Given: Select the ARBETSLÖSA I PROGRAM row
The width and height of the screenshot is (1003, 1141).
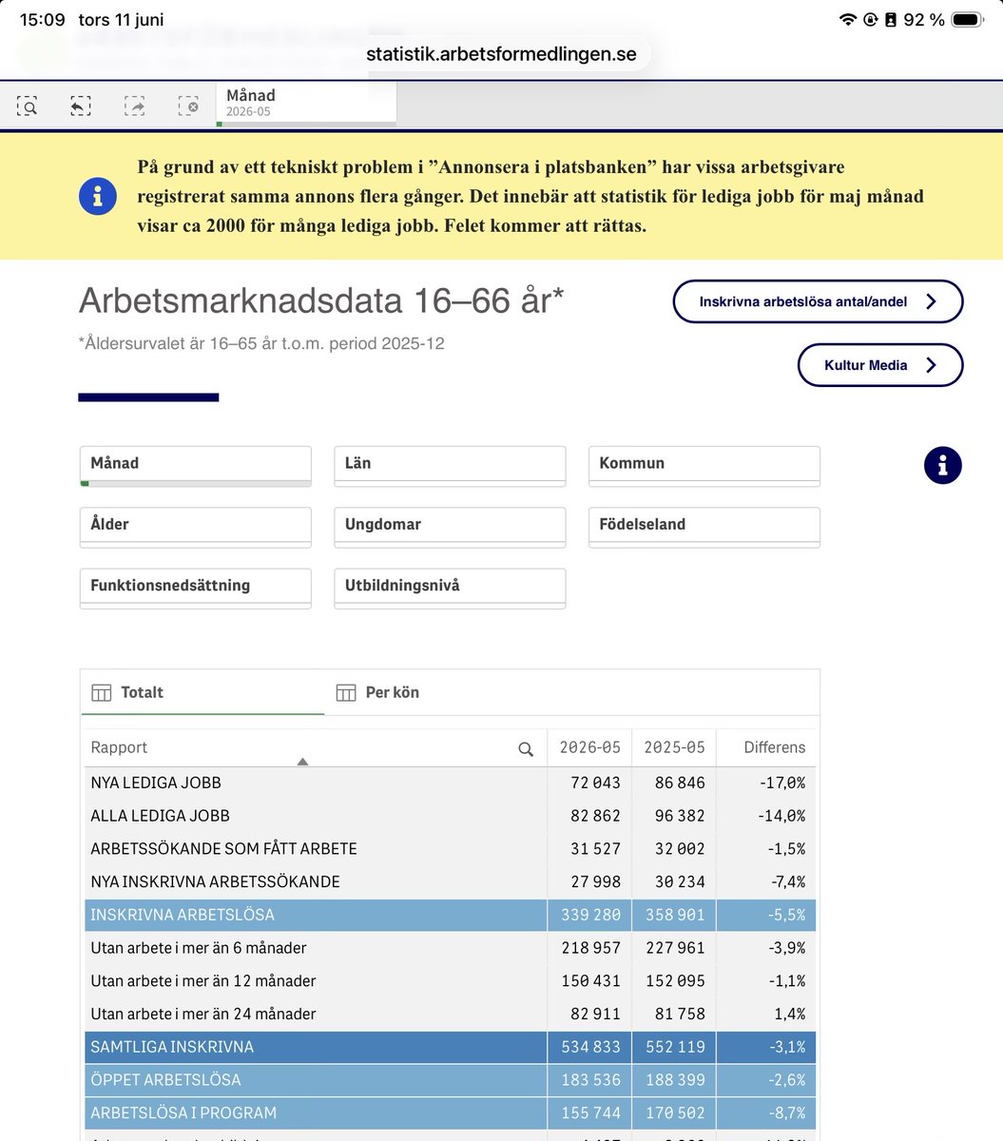Looking at the screenshot, I should 450,1112.
